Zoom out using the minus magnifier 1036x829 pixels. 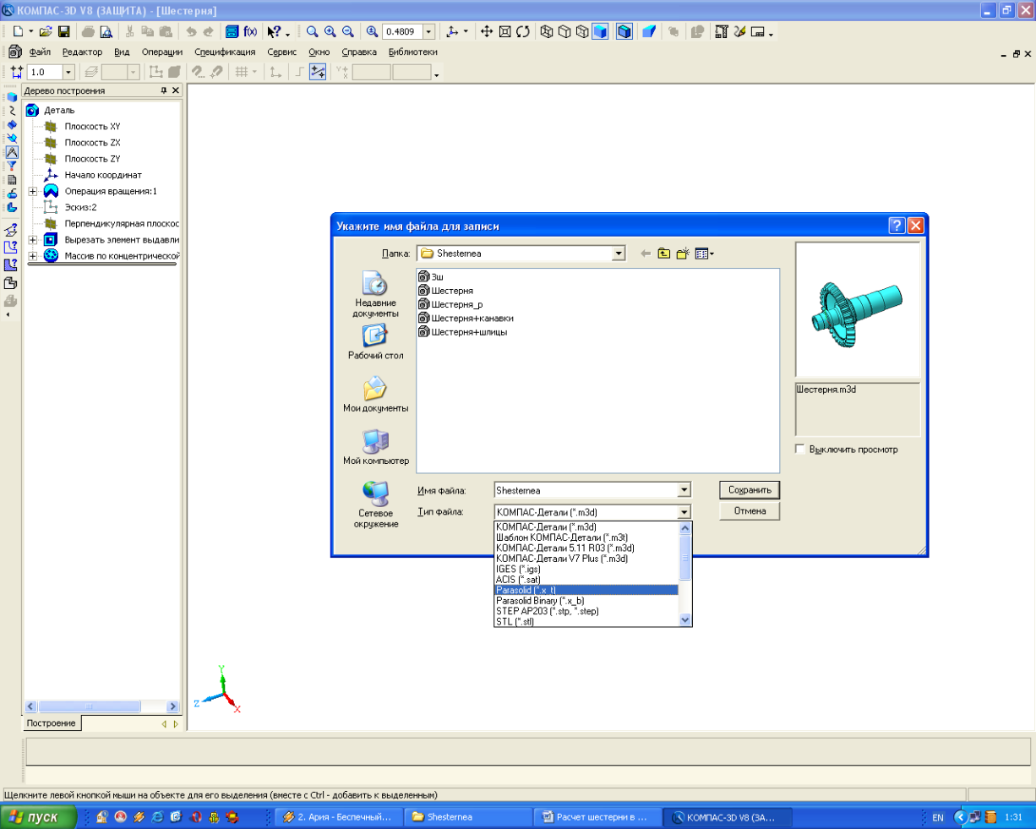347,31
